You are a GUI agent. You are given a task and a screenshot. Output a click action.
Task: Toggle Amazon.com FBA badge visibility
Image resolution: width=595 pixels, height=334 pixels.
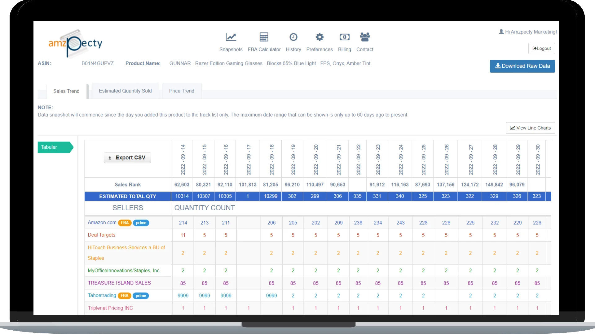tap(125, 222)
